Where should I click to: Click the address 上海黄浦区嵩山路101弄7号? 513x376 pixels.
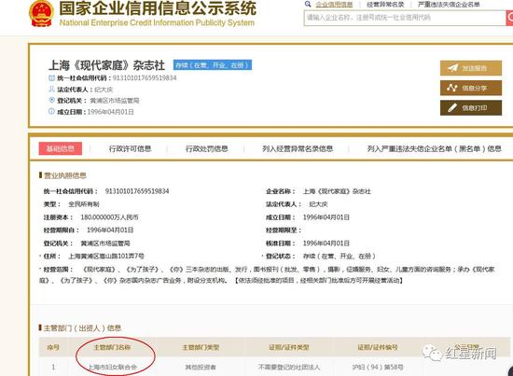point(106,256)
